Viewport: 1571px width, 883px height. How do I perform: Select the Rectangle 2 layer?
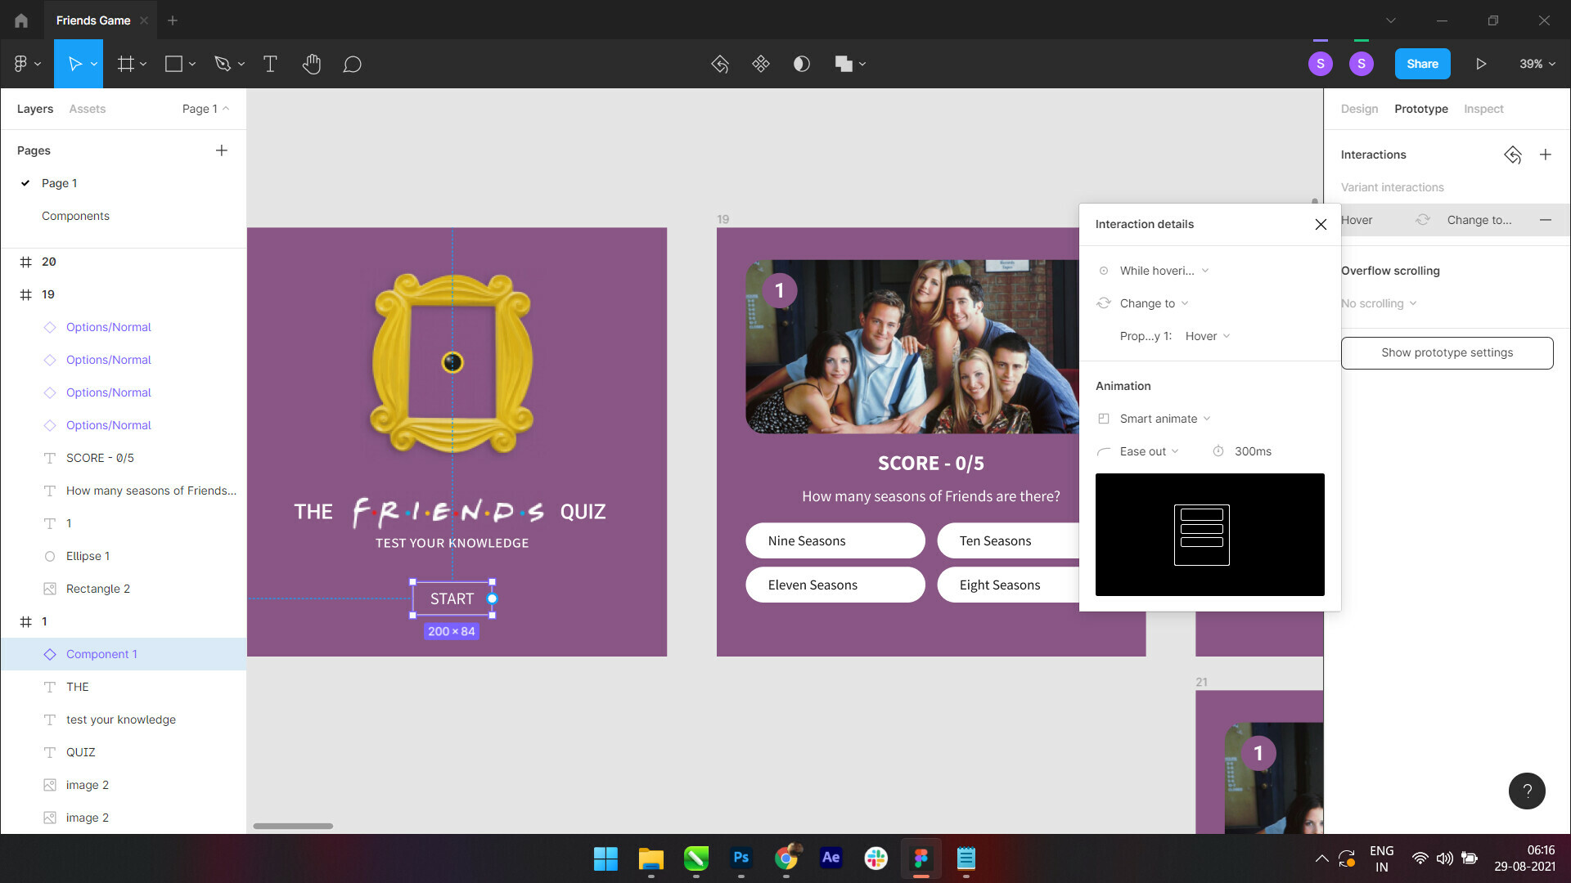(124, 589)
